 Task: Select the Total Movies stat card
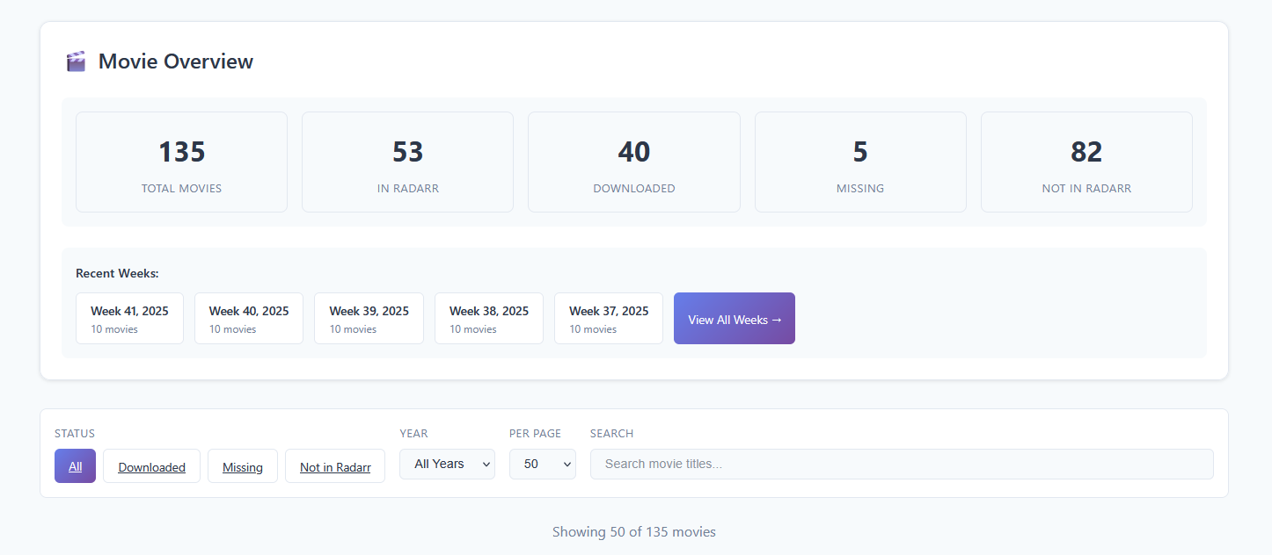click(181, 162)
